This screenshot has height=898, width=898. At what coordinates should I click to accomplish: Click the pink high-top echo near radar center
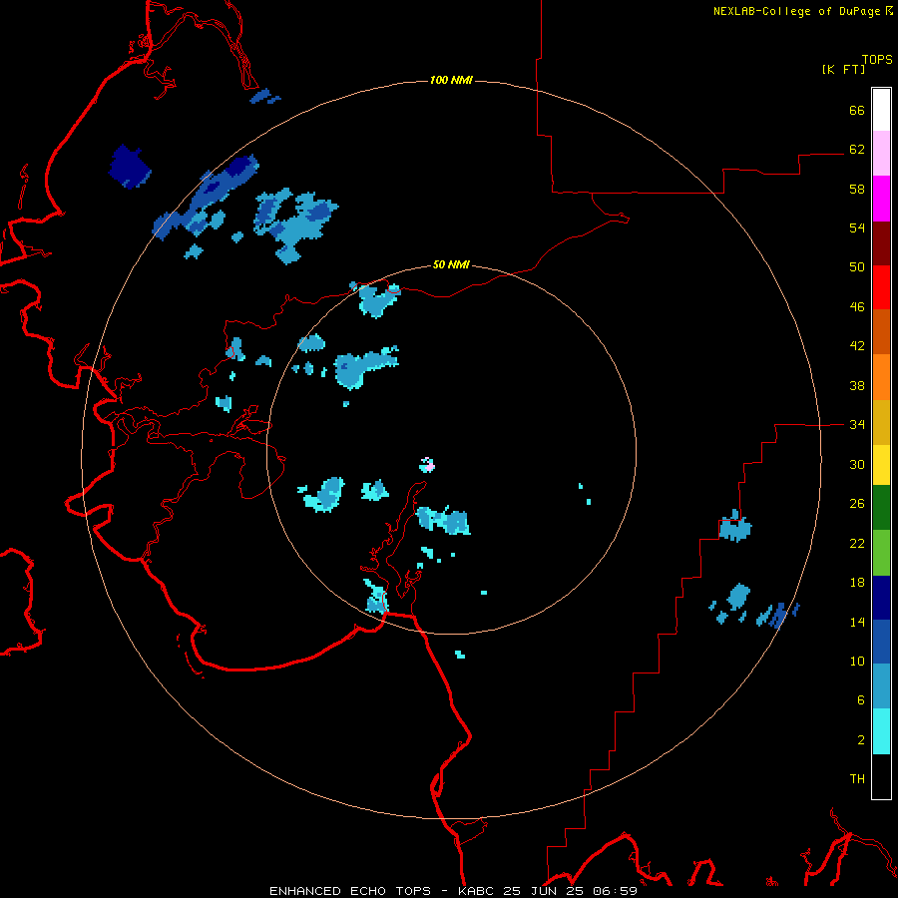[427, 465]
